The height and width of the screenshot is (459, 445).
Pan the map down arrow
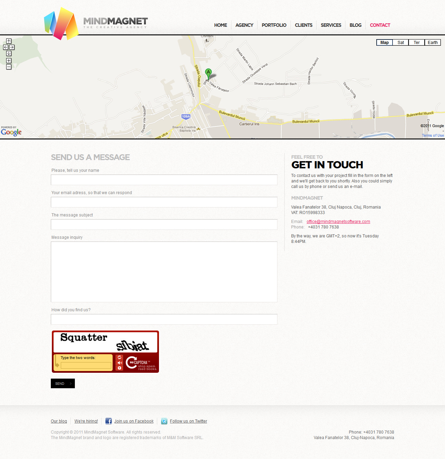point(9,54)
